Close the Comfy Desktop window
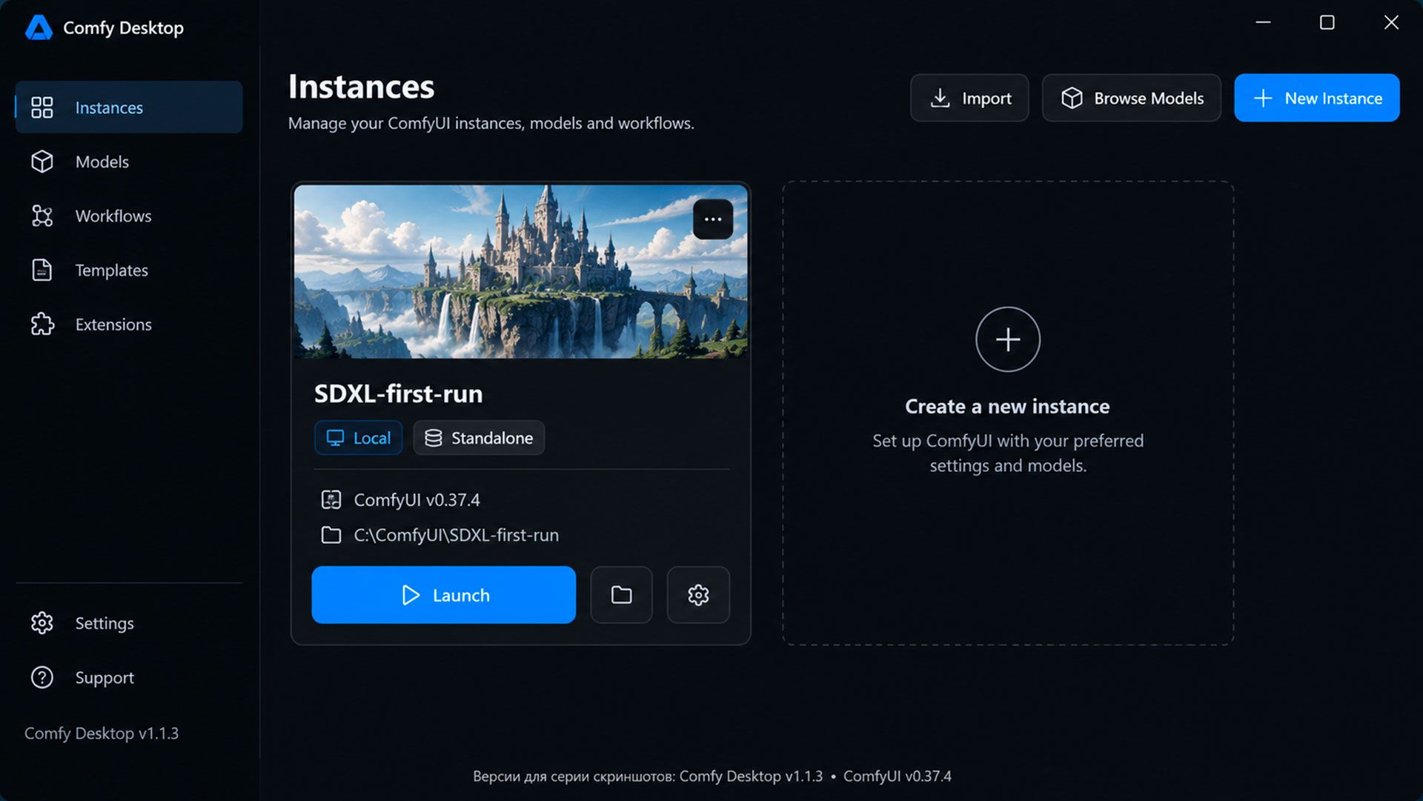 1391,22
